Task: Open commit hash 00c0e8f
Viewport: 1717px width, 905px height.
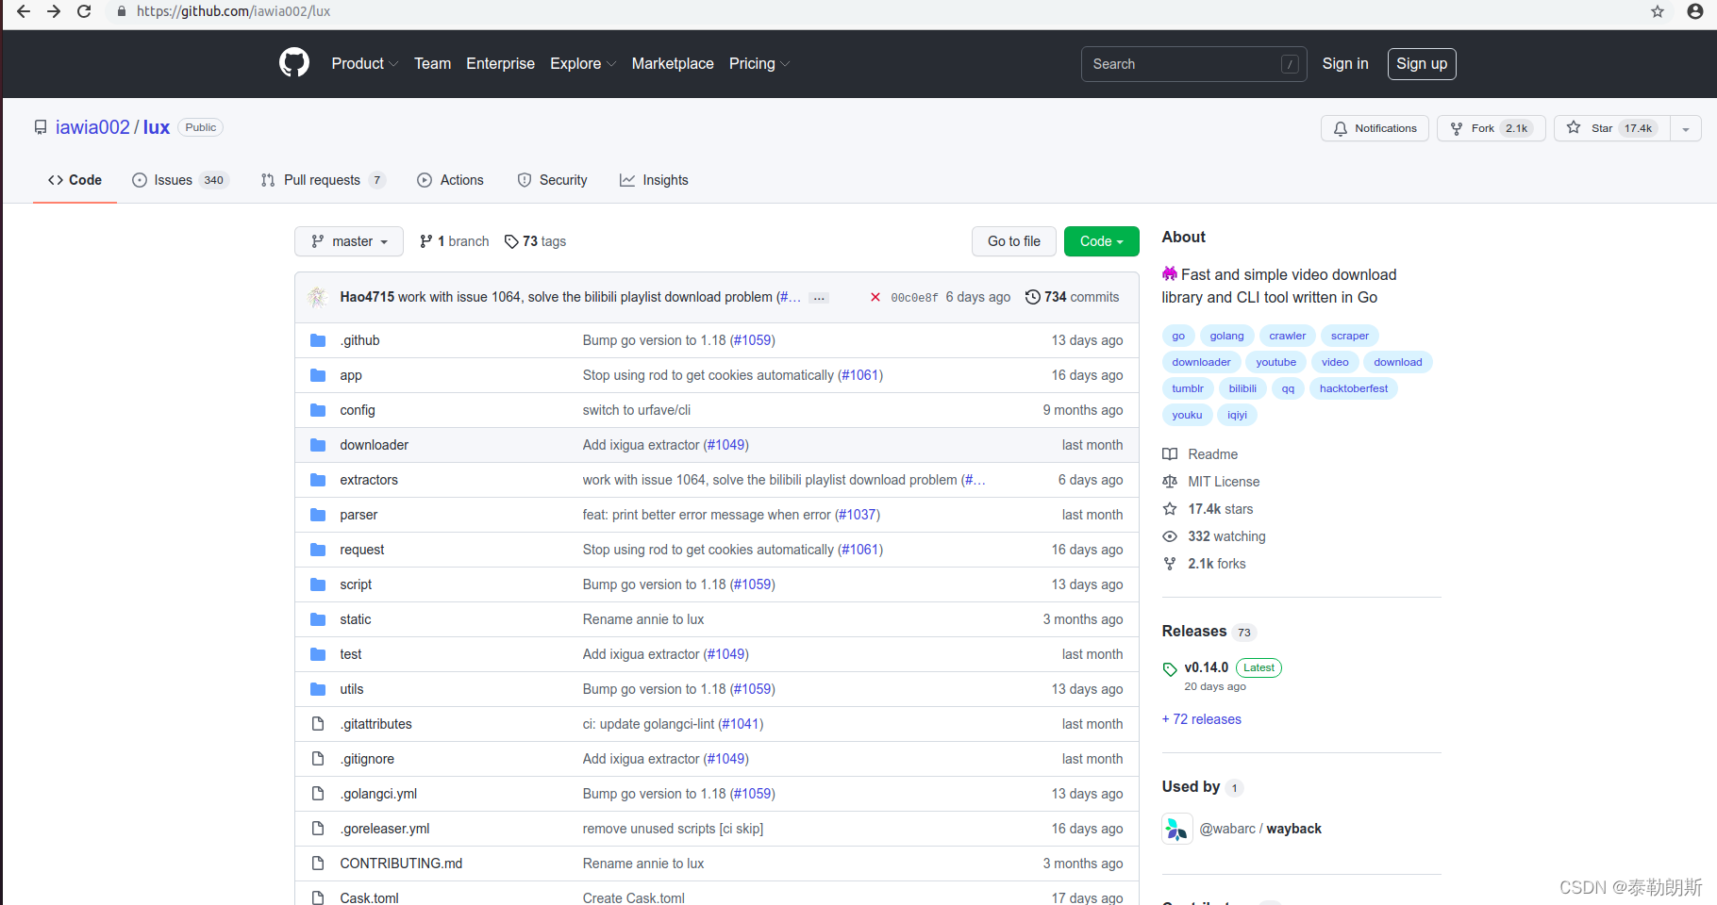Action: [x=914, y=298]
